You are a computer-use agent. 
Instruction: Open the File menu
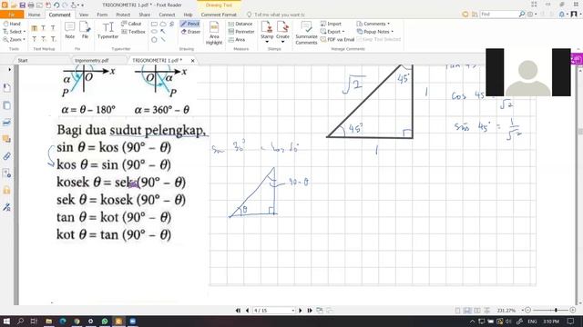click(x=12, y=15)
